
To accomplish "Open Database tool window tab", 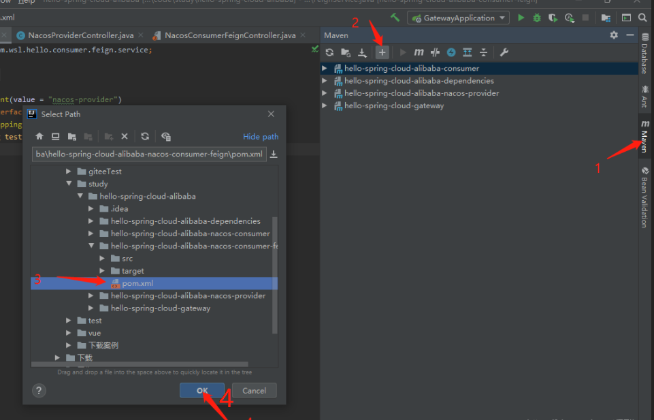I will (x=645, y=53).
